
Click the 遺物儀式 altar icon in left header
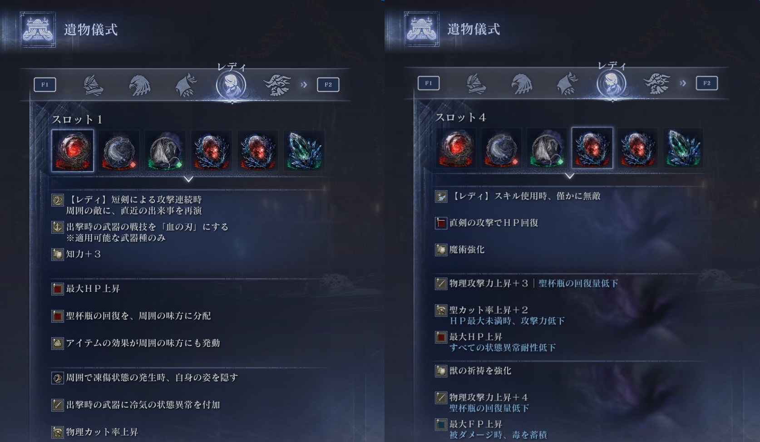(38, 30)
